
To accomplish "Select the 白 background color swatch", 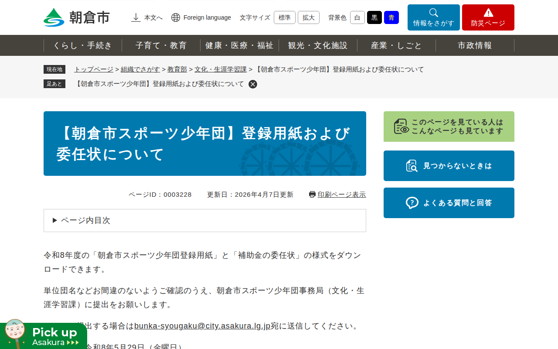I will [x=357, y=17].
